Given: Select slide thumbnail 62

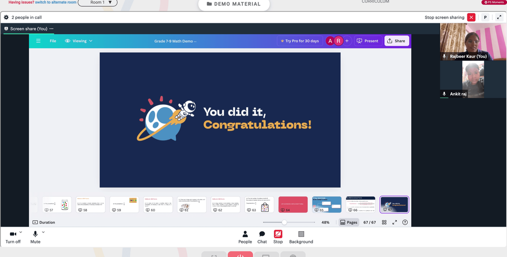Looking at the screenshot, I should 226,205.
